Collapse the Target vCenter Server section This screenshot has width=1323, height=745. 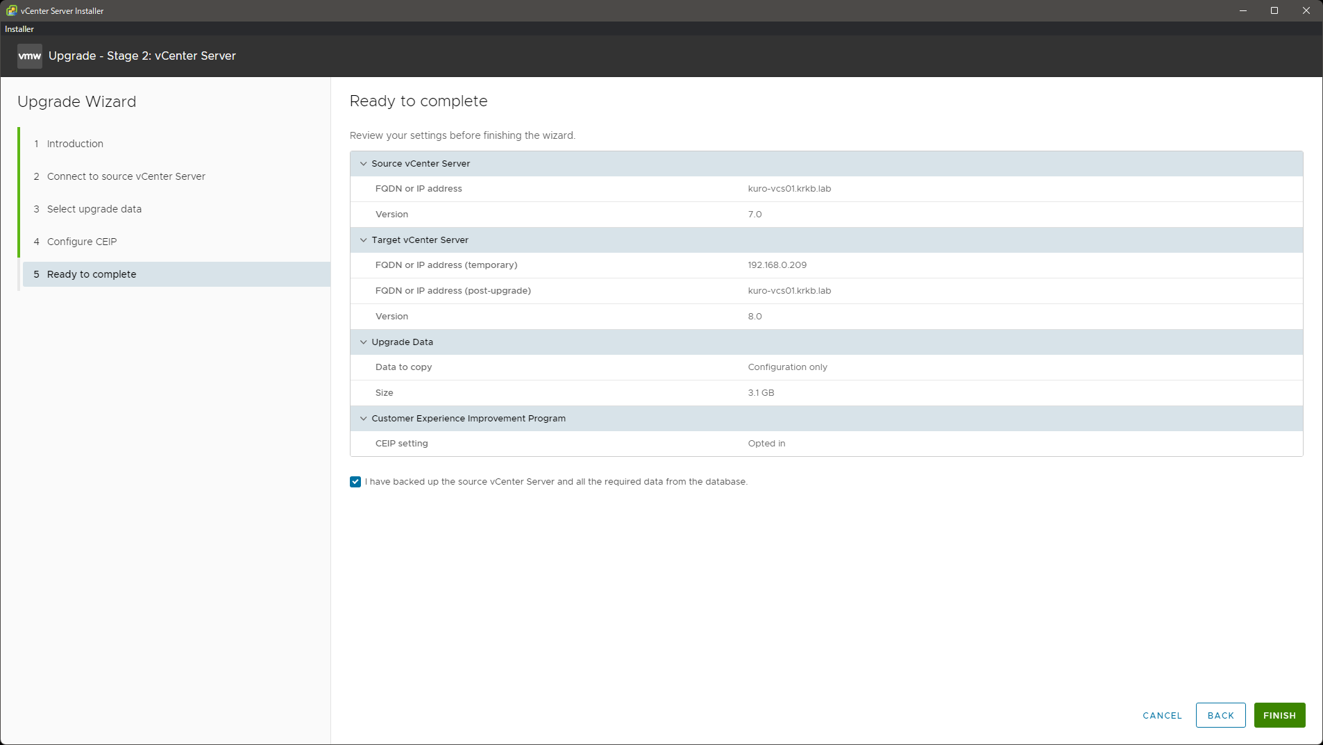[363, 240]
